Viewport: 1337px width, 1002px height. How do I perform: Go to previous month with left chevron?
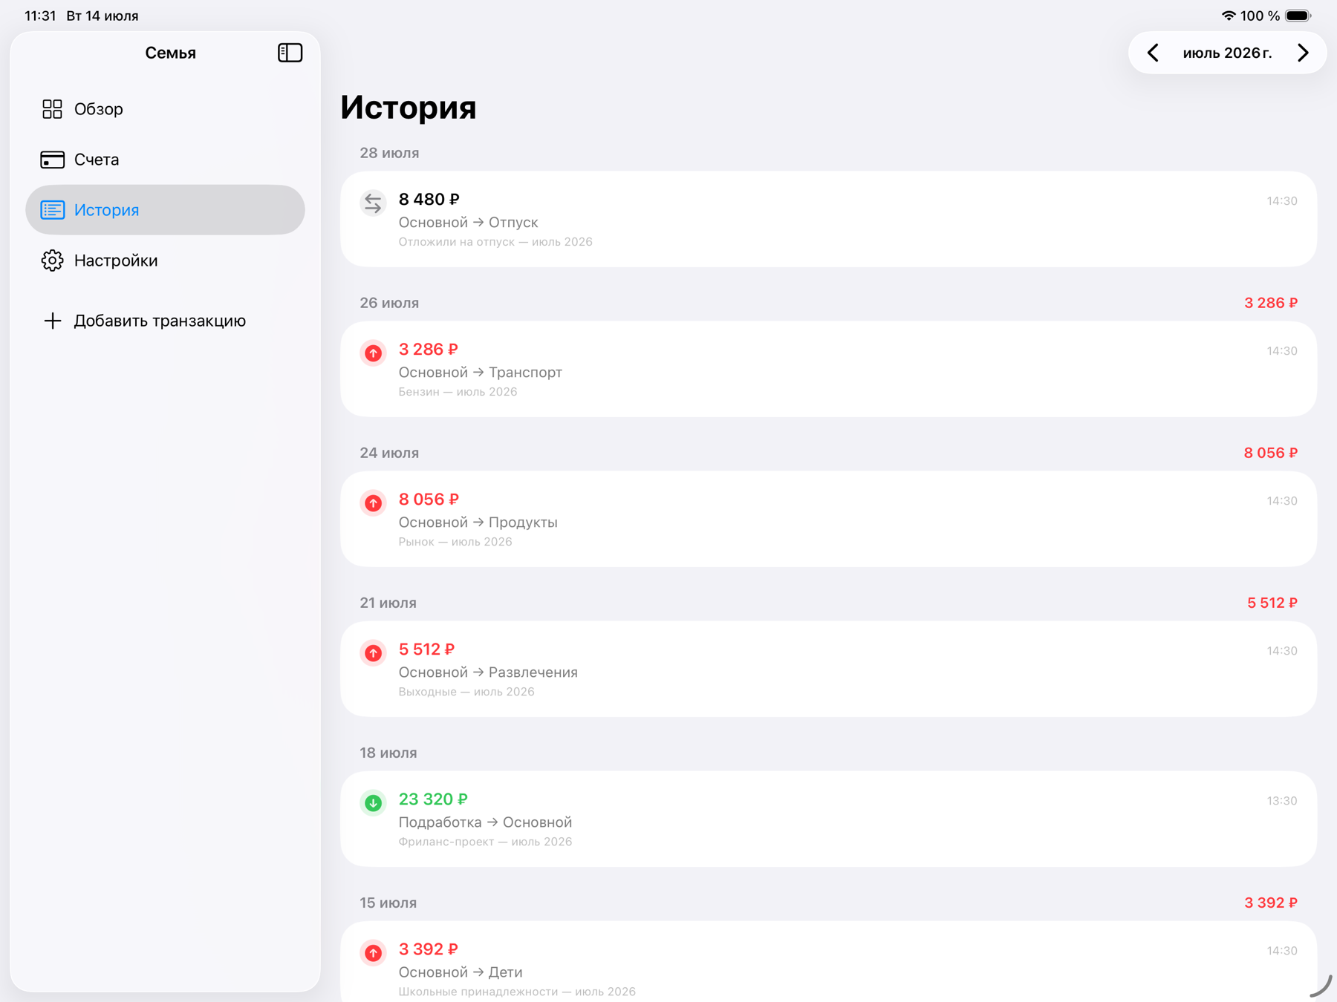tap(1153, 53)
